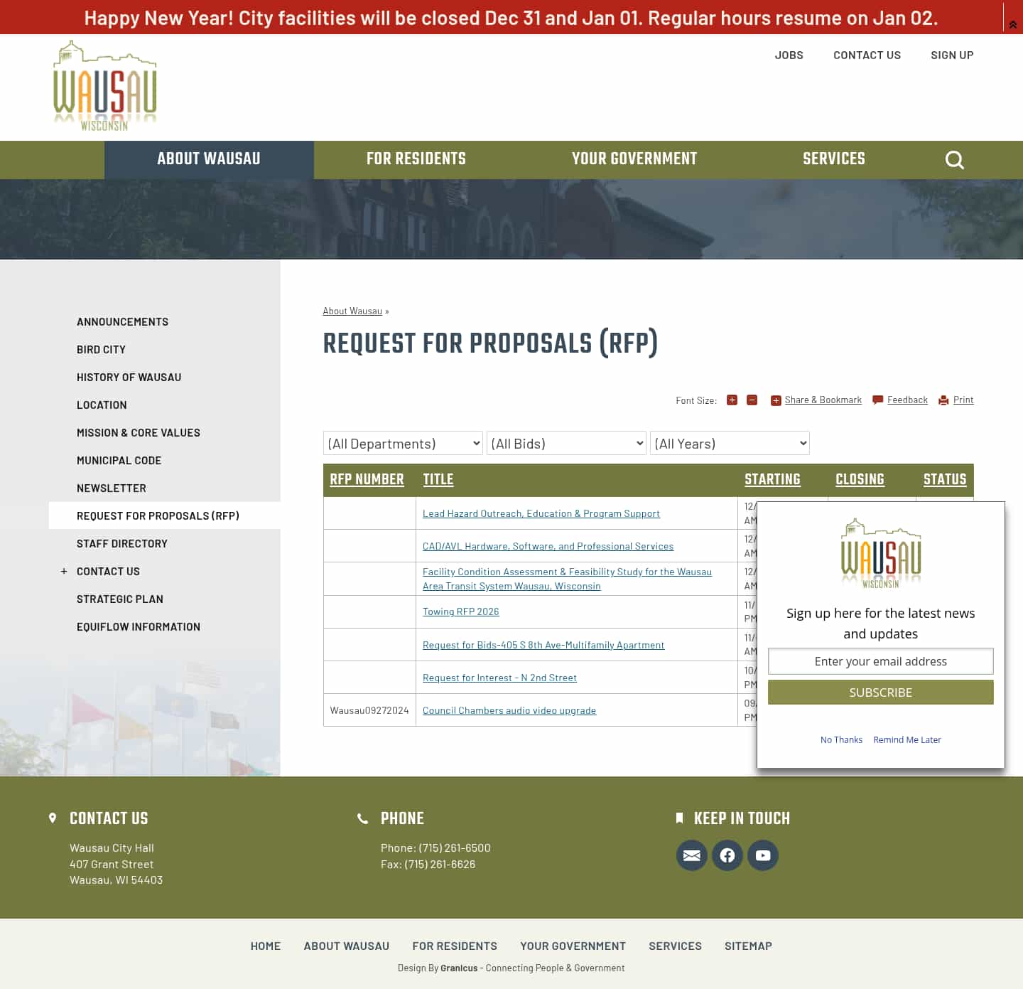Open the (All Bids) dropdown
Screen dimensions: 1023x989
[x=565, y=443]
